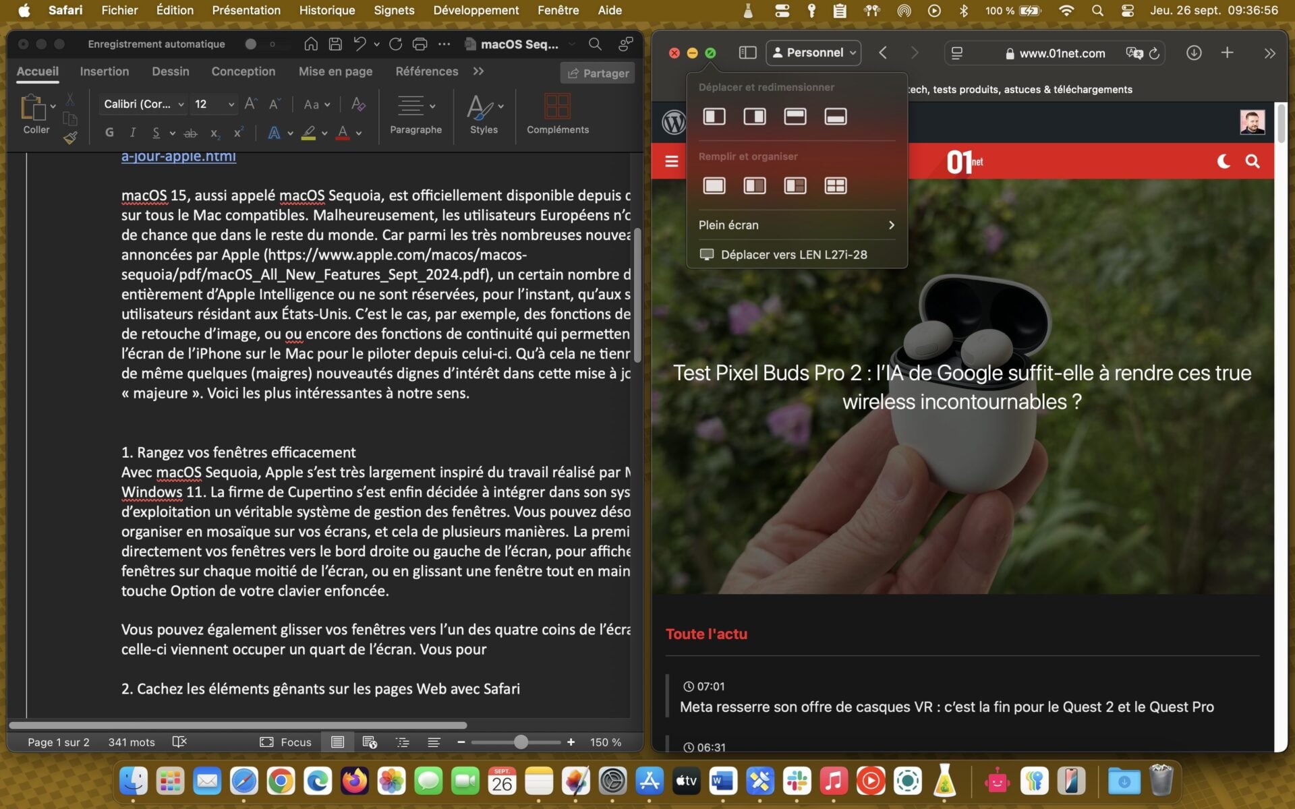Open the Calibri font name dropdown

point(144,104)
